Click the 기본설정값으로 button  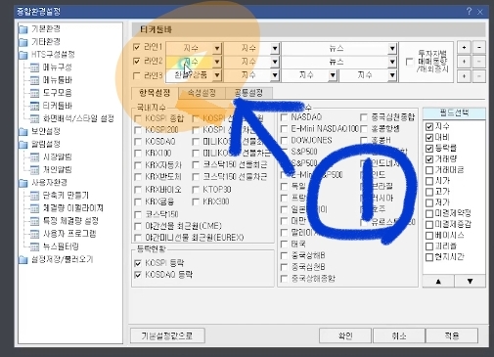tap(167, 335)
